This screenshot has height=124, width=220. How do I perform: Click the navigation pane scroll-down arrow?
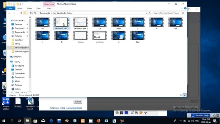pyautogui.click(x=30, y=92)
